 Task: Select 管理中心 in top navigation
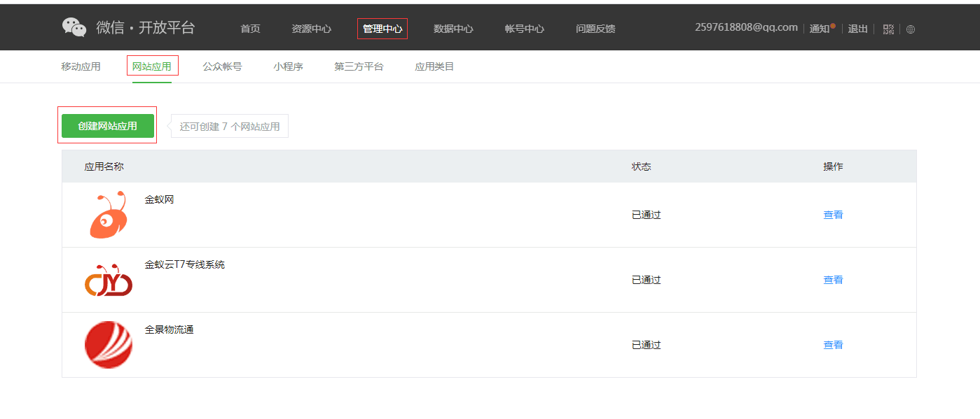click(x=382, y=29)
